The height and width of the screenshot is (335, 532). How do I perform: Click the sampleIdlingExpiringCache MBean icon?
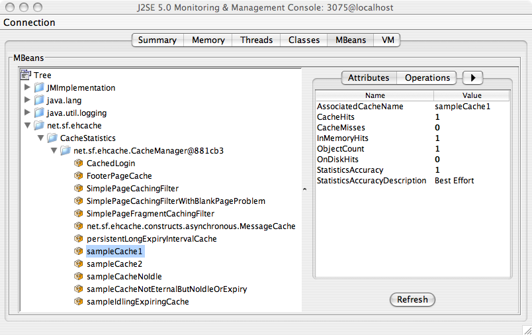(x=78, y=301)
